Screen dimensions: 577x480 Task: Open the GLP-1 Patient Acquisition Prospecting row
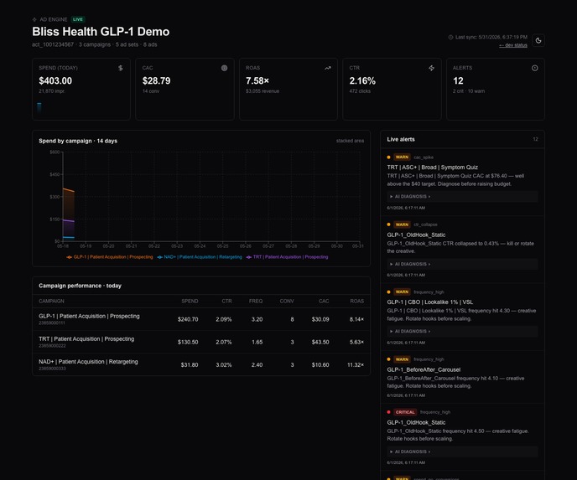[x=201, y=319]
